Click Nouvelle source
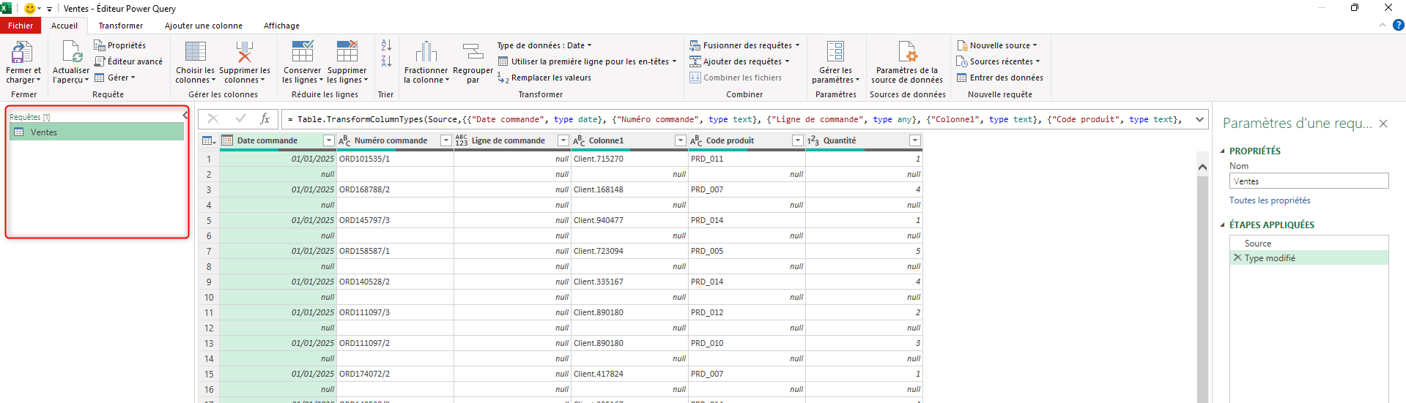 point(996,45)
